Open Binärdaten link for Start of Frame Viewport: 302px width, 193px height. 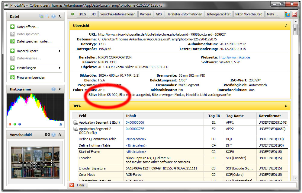coord(136,152)
